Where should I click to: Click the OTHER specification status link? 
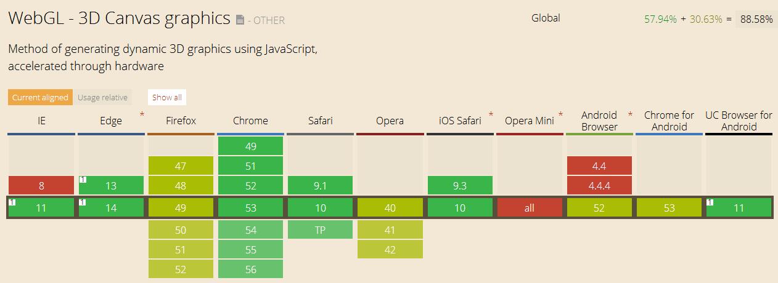click(x=266, y=20)
